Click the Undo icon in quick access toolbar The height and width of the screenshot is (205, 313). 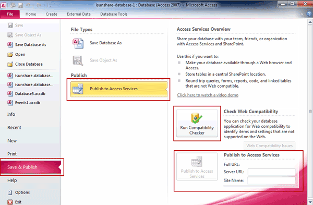tap(28, 5)
